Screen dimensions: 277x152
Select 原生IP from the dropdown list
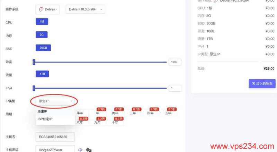pyautogui.click(x=42, y=111)
